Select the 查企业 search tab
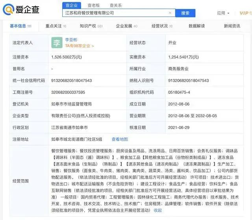The height and width of the screenshot is (220, 252). [72, 5]
